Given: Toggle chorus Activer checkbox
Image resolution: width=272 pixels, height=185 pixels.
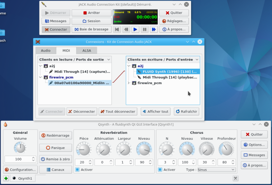Looking at the screenshot, I should [x=160, y=170].
